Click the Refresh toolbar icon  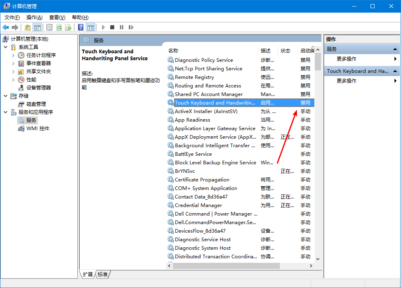click(59, 27)
